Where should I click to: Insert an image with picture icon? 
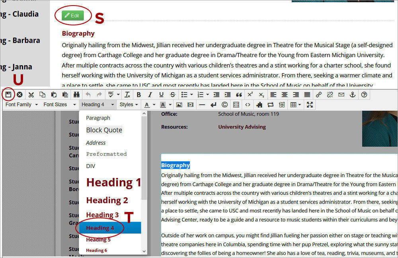179,105
